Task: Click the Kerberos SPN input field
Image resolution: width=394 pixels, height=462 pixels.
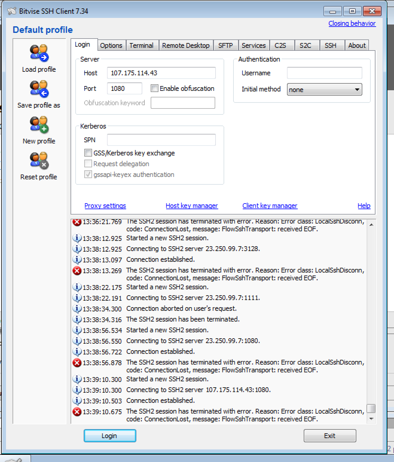Action: pyautogui.click(x=161, y=140)
